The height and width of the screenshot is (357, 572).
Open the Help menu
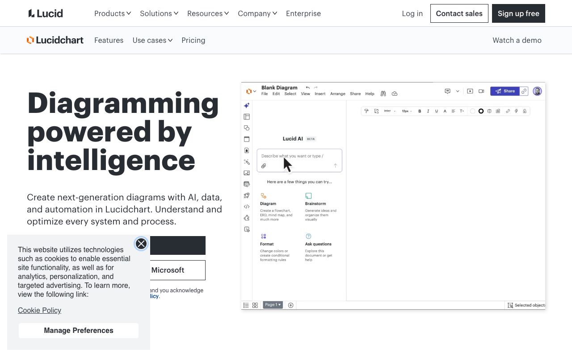click(370, 94)
